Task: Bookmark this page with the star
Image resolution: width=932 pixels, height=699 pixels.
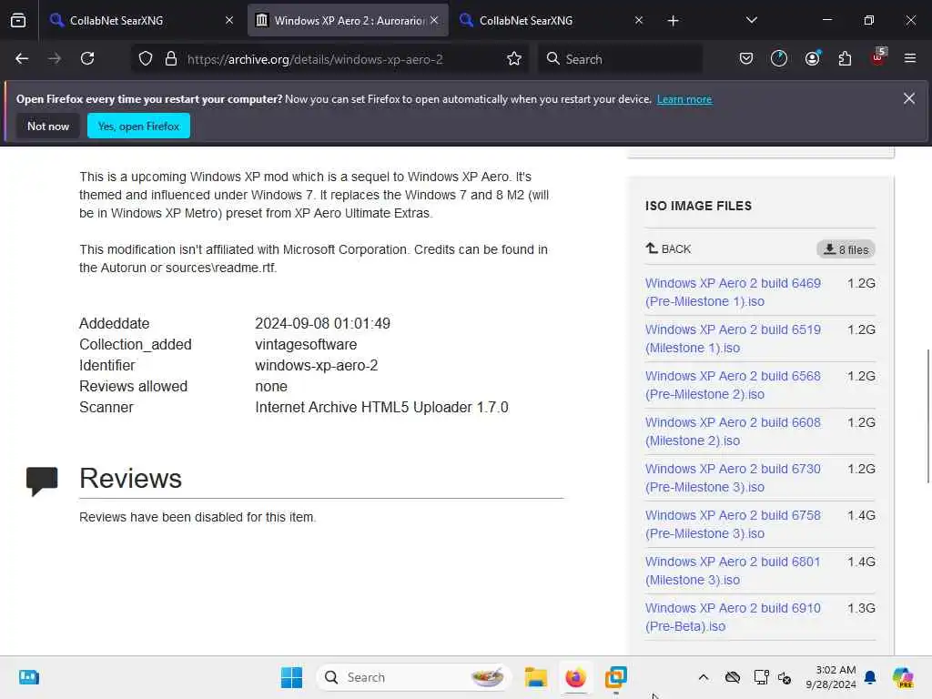Action: click(514, 59)
